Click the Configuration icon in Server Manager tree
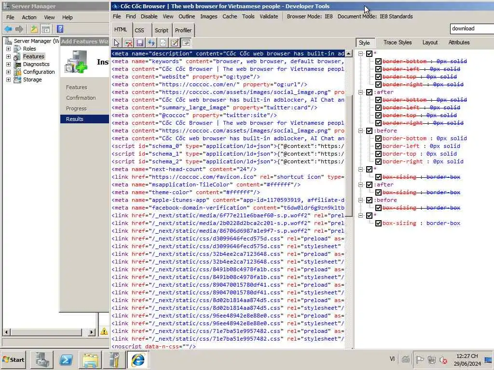This screenshot has height=370, width=494. (x=17, y=72)
